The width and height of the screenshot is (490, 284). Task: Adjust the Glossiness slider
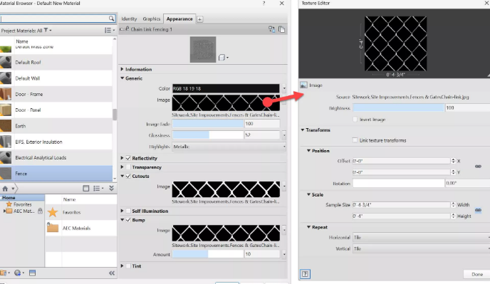click(x=208, y=135)
